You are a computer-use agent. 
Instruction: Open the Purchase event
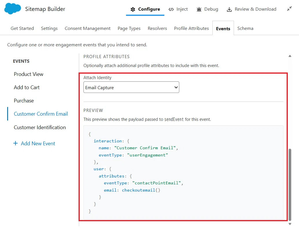click(24, 101)
